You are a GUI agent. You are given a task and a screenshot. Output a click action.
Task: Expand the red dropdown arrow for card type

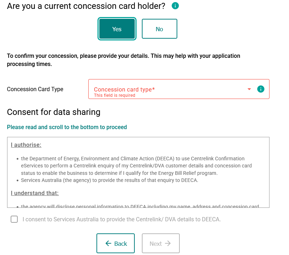[249, 89]
